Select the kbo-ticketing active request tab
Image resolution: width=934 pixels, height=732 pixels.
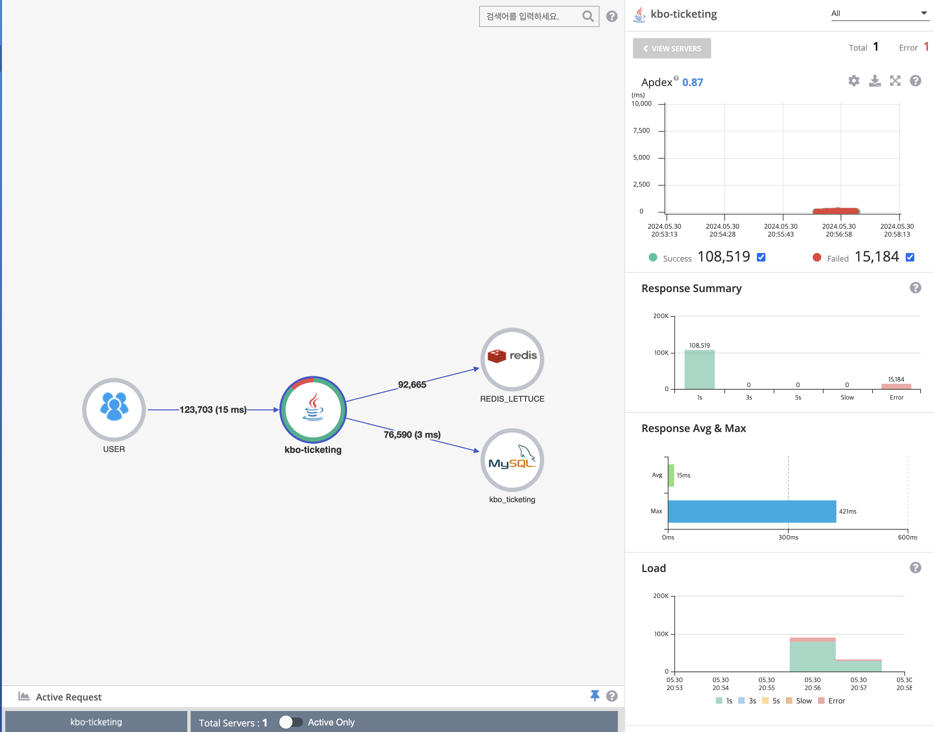click(96, 722)
